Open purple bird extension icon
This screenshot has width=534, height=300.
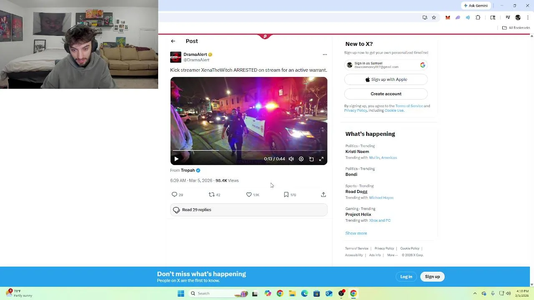[458, 17]
